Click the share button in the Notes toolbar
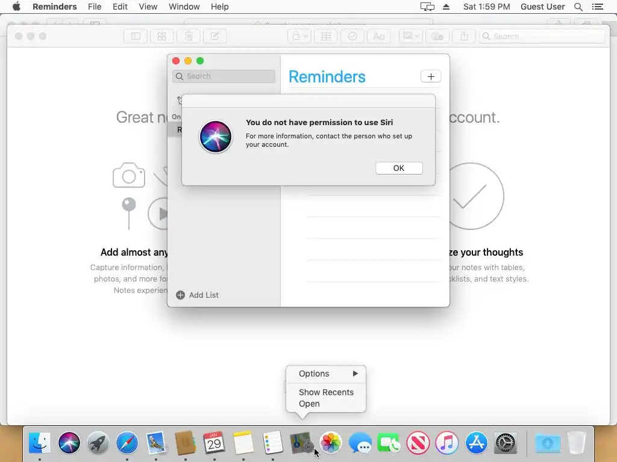Image resolution: width=617 pixels, height=462 pixels. [x=465, y=36]
